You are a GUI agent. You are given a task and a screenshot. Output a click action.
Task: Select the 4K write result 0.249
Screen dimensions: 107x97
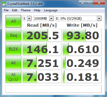(82, 63)
